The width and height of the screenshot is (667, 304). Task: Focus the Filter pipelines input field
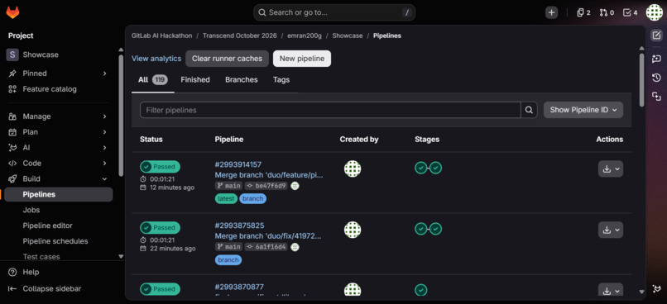[330, 110]
